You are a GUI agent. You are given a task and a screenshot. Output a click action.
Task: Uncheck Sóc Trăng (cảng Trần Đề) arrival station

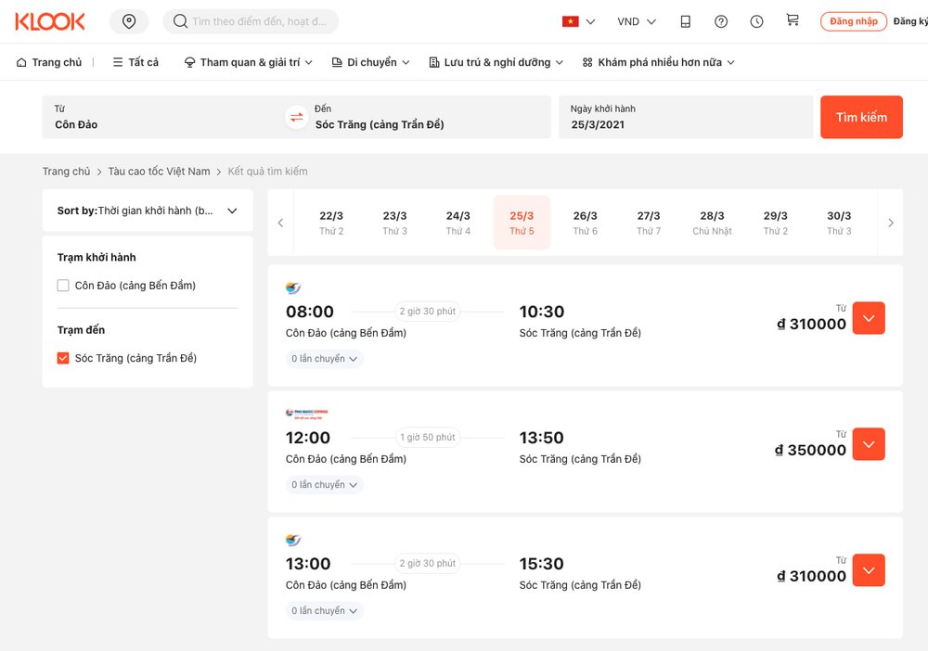click(63, 358)
